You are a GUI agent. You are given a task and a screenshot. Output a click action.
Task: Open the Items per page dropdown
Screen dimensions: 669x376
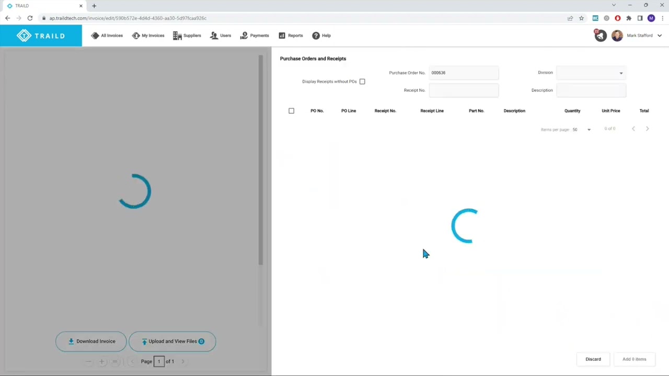(581, 130)
